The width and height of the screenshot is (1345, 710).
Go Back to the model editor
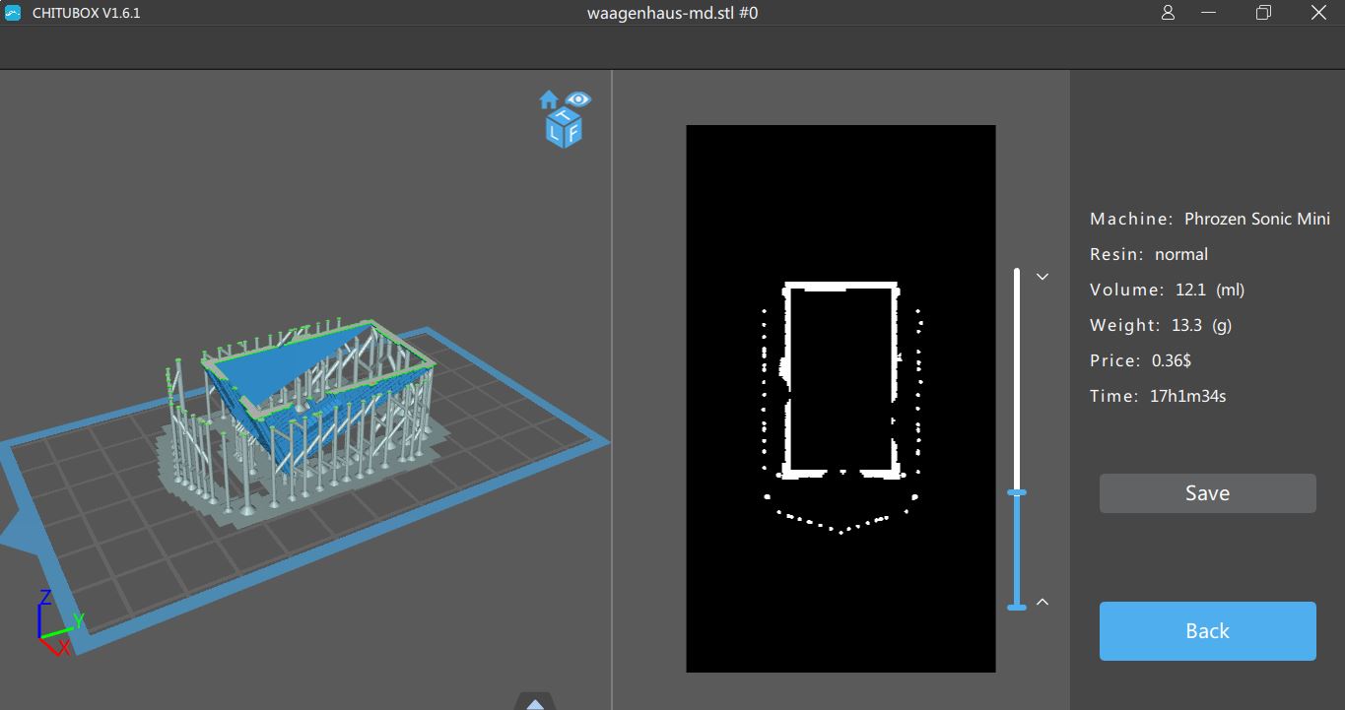(x=1207, y=631)
